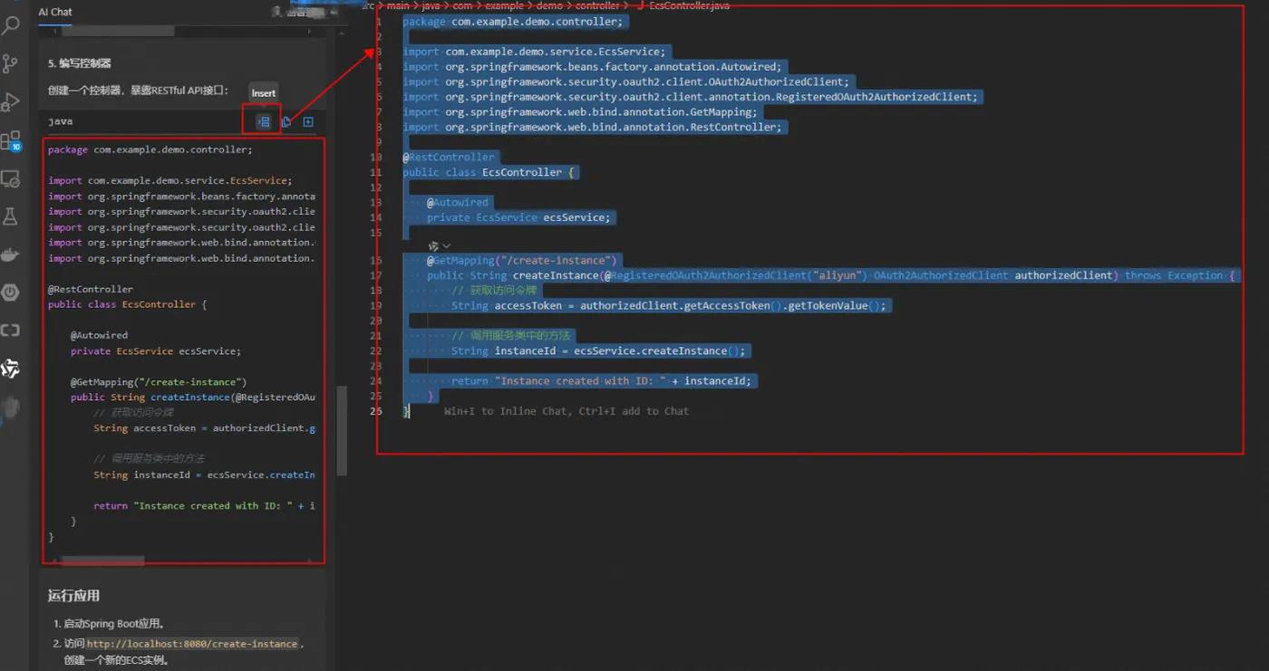1269x671 pixels.
Task: Open the Source Control view
Action: [x=11, y=63]
